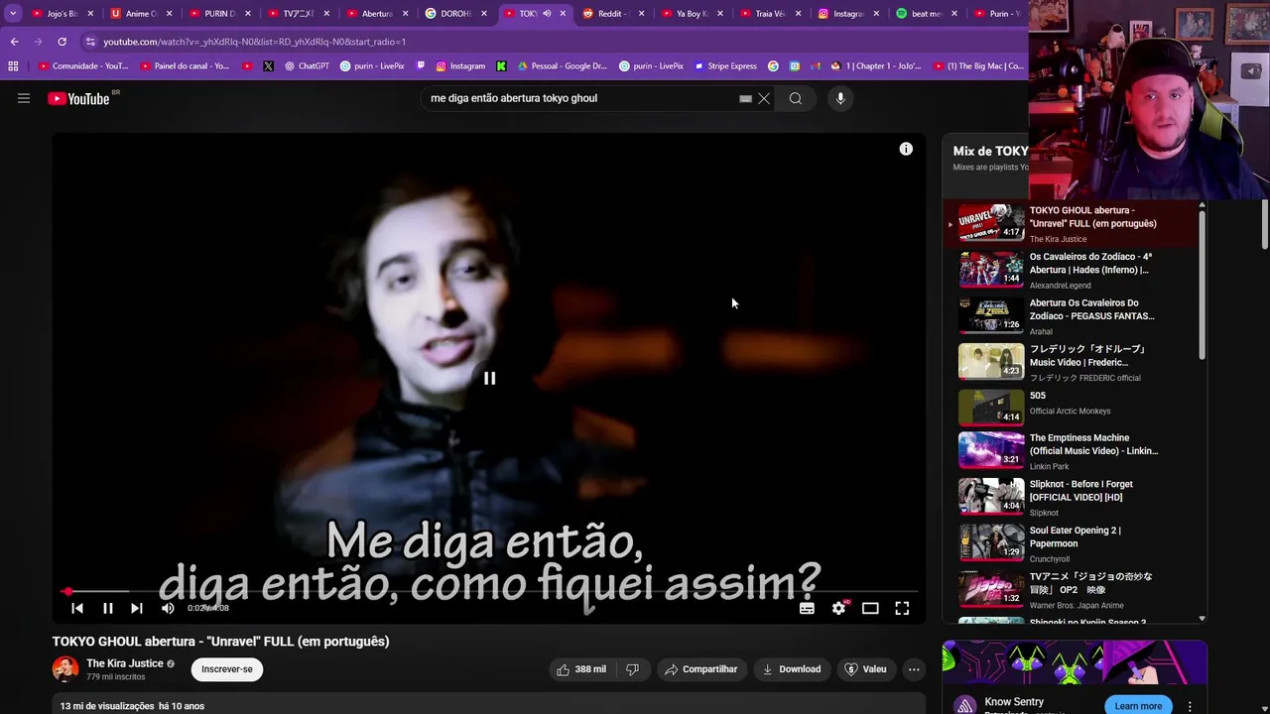This screenshot has height=714, width=1270.
Task: Mute the video with speaker icon
Action: coord(168,608)
